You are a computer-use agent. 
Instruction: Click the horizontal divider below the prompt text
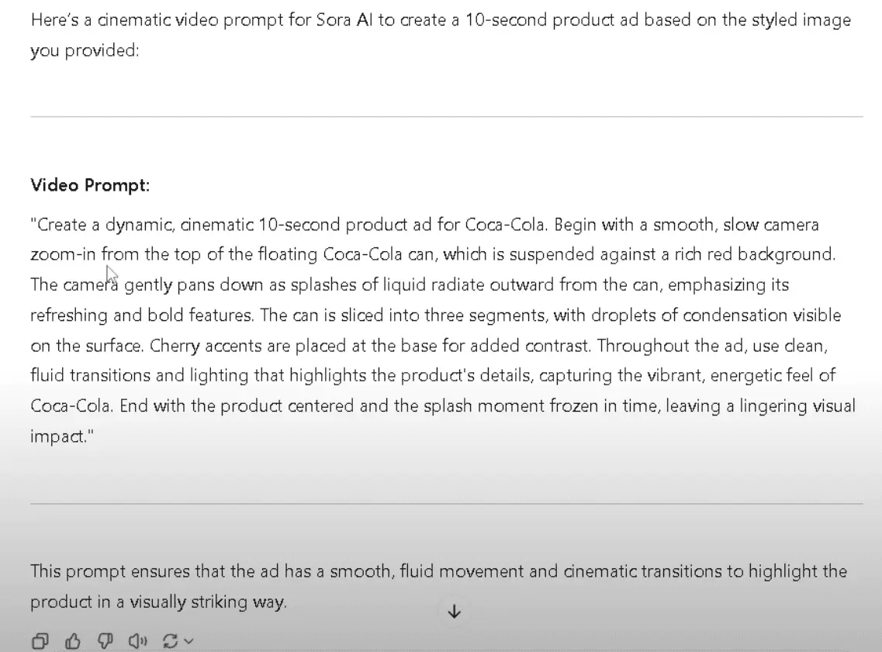pos(447,504)
